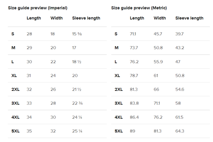This screenshot has width=213, height=142.
Task: Click the 24 ¼ sleeve length for 4XL
Action: pyautogui.click(x=77, y=117)
